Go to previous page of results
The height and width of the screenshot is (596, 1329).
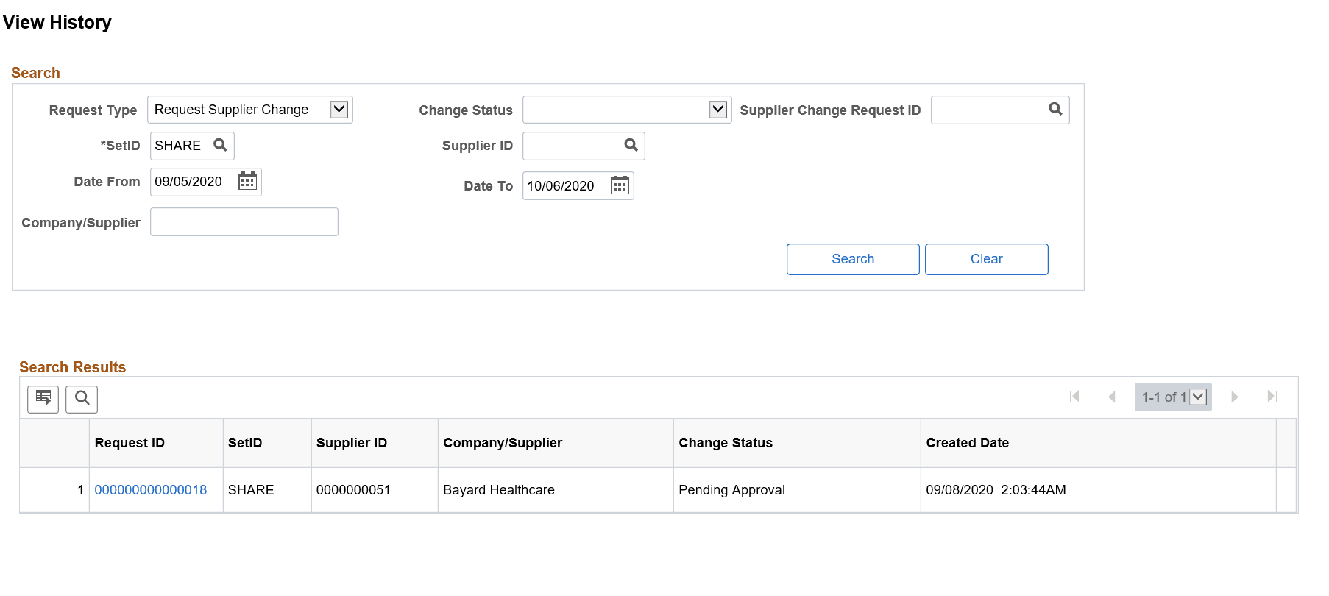tap(1112, 397)
